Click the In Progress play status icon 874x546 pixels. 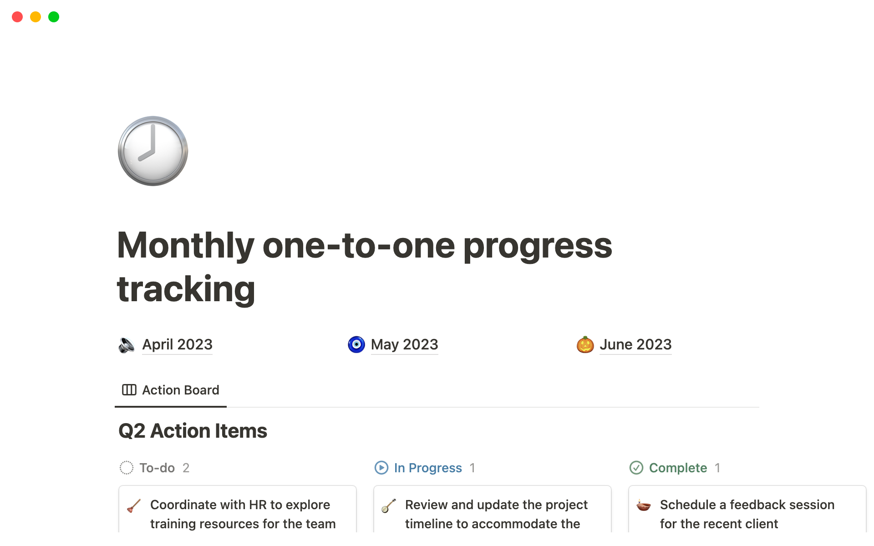(381, 468)
